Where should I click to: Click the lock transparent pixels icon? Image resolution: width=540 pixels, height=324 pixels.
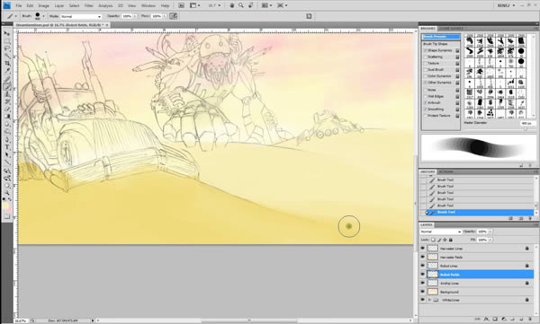[x=433, y=240]
